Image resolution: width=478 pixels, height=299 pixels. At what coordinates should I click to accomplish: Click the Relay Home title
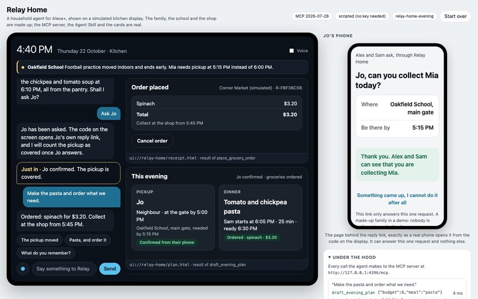tap(27, 10)
